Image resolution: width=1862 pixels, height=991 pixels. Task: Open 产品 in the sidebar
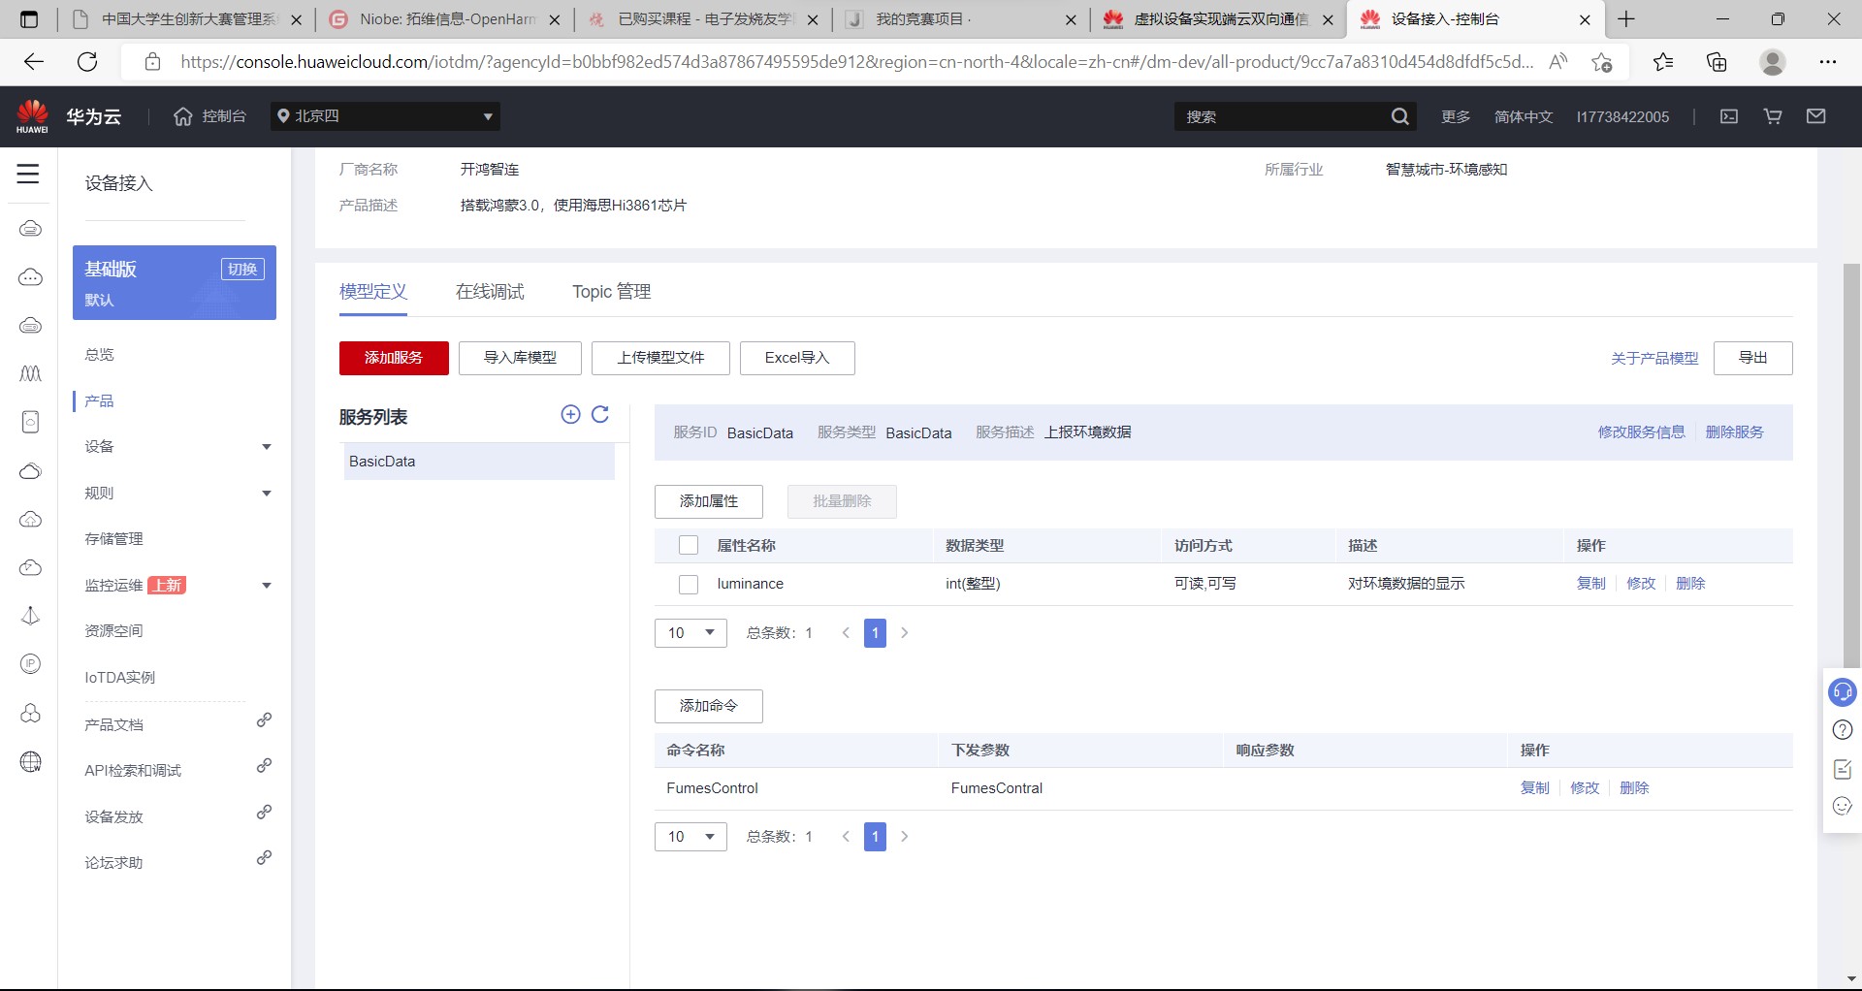[99, 401]
